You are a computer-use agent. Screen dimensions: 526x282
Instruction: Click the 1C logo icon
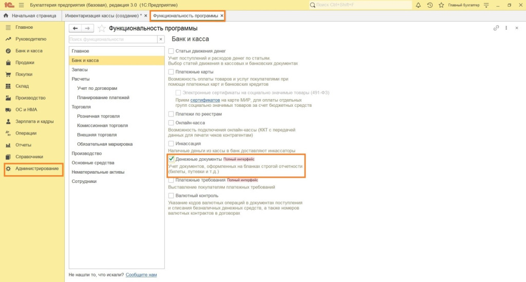[x=9, y=5]
